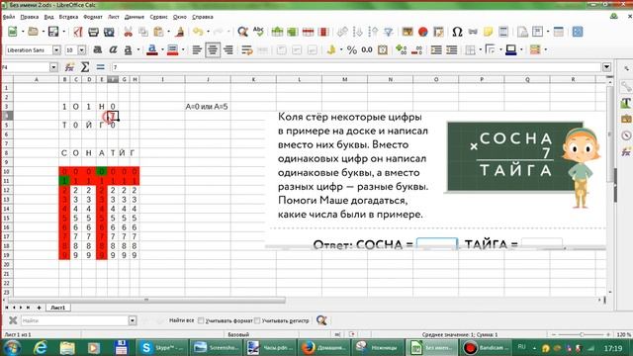The width and height of the screenshot is (633, 356).
Task: Open the Insert (Вставка) menu
Action: pos(68,17)
